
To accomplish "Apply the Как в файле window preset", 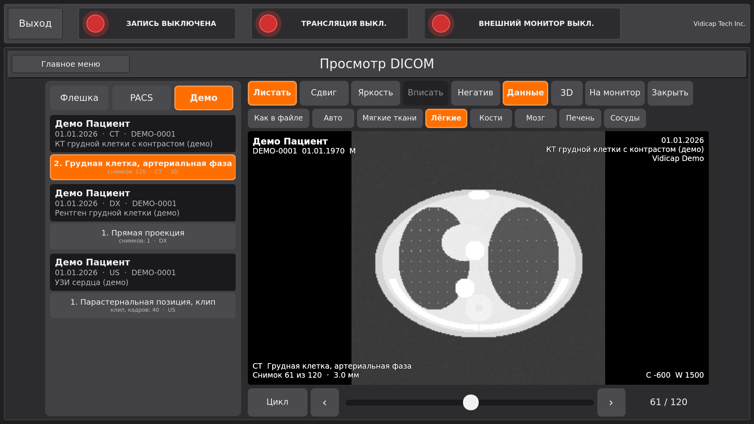I will point(278,118).
